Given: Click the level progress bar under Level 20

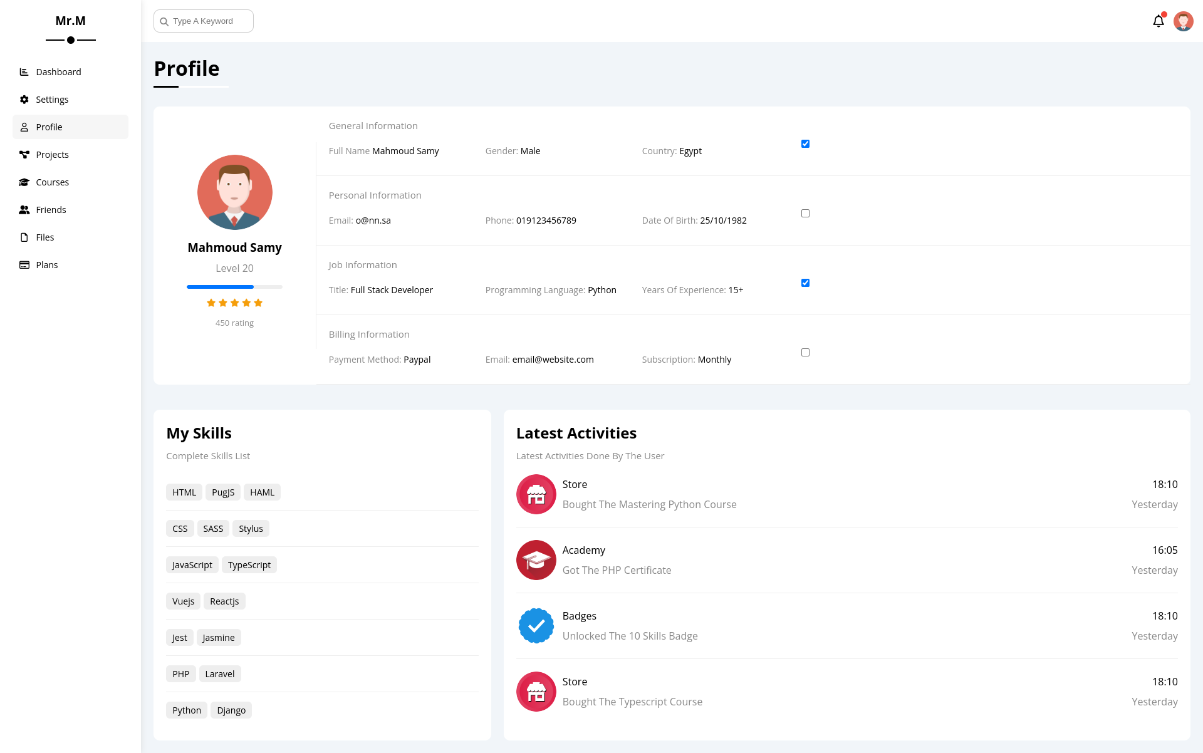Looking at the screenshot, I should tap(234, 287).
